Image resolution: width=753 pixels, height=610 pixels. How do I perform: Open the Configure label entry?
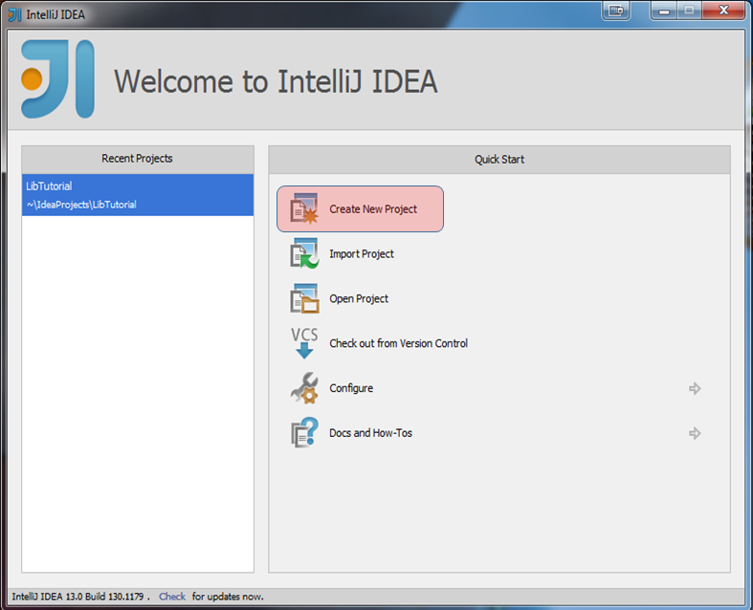pos(351,388)
